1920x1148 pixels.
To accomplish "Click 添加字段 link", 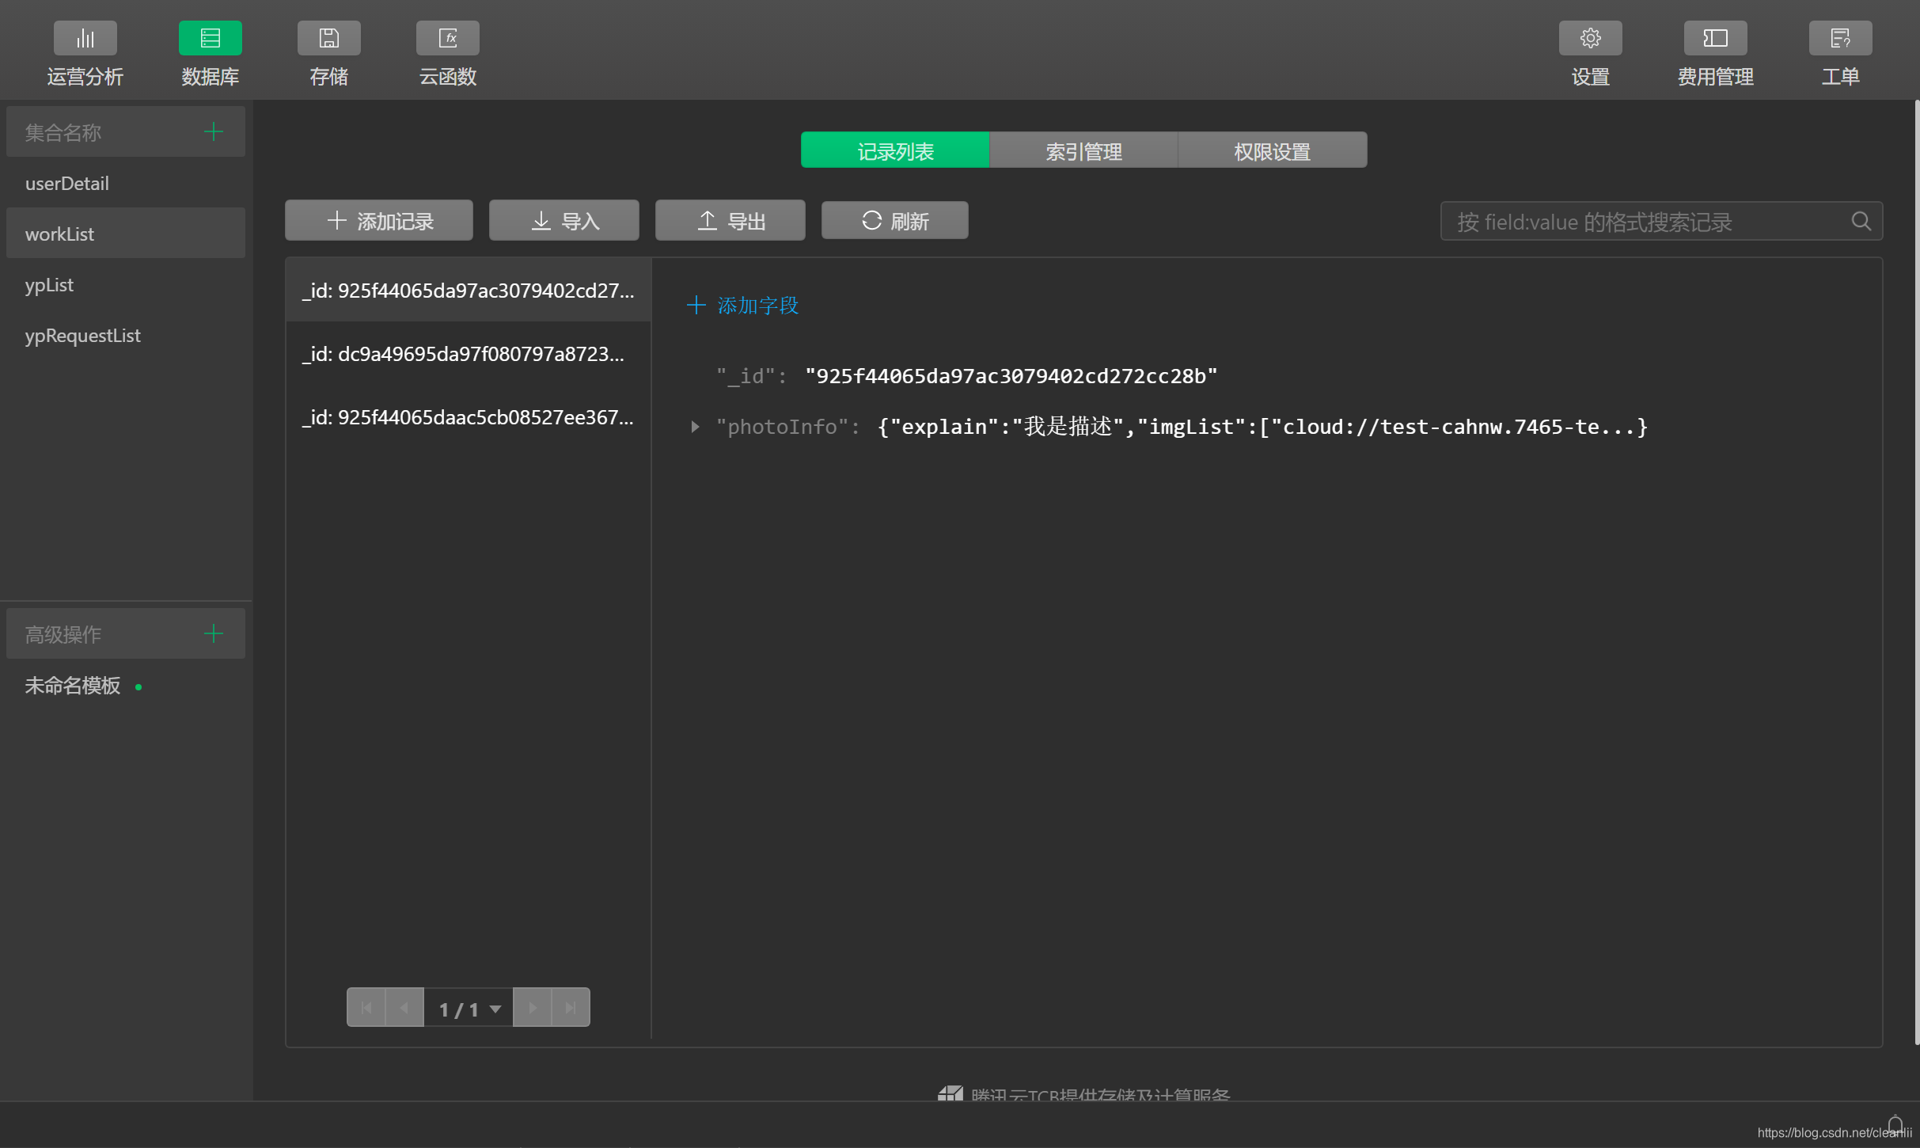I will pyautogui.click(x=758, y=306).
